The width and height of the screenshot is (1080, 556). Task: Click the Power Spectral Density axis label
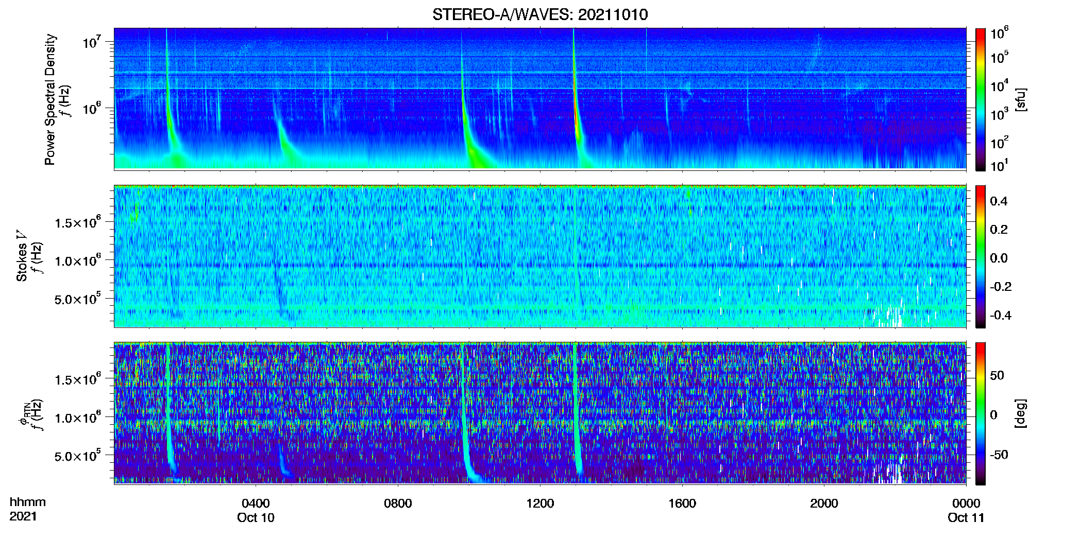coord(50,99)
